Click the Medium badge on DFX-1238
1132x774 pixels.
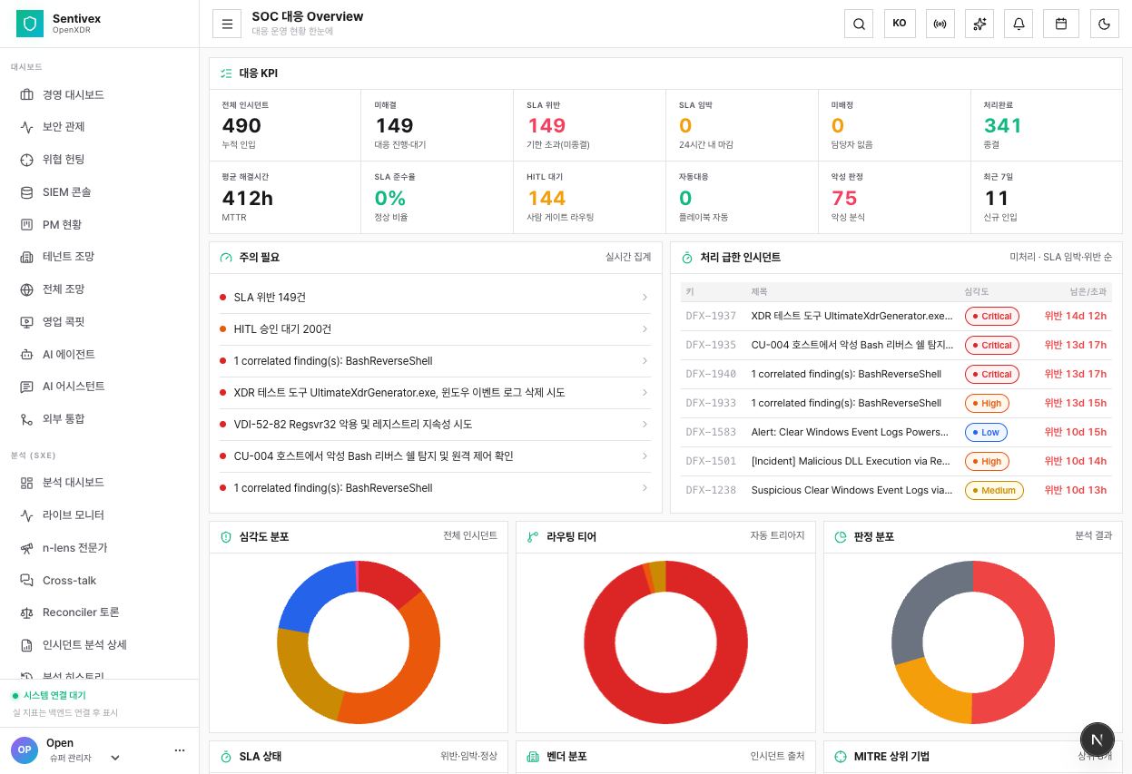pos(994,491)
